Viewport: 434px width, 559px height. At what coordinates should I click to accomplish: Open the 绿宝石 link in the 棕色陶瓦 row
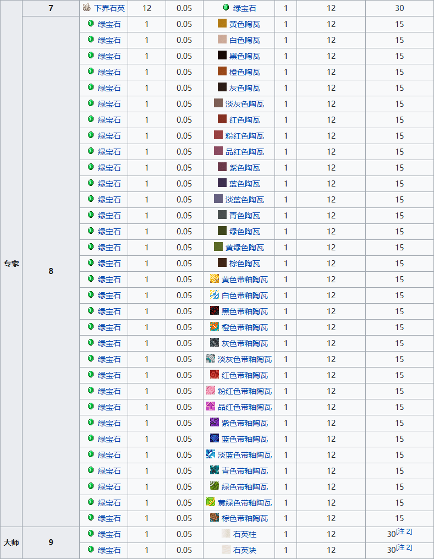click(109, 264)
